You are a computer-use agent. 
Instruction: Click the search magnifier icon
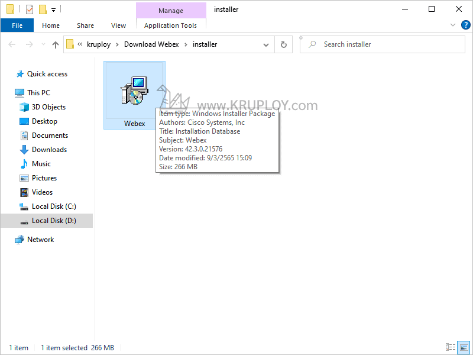click(313, 44)
